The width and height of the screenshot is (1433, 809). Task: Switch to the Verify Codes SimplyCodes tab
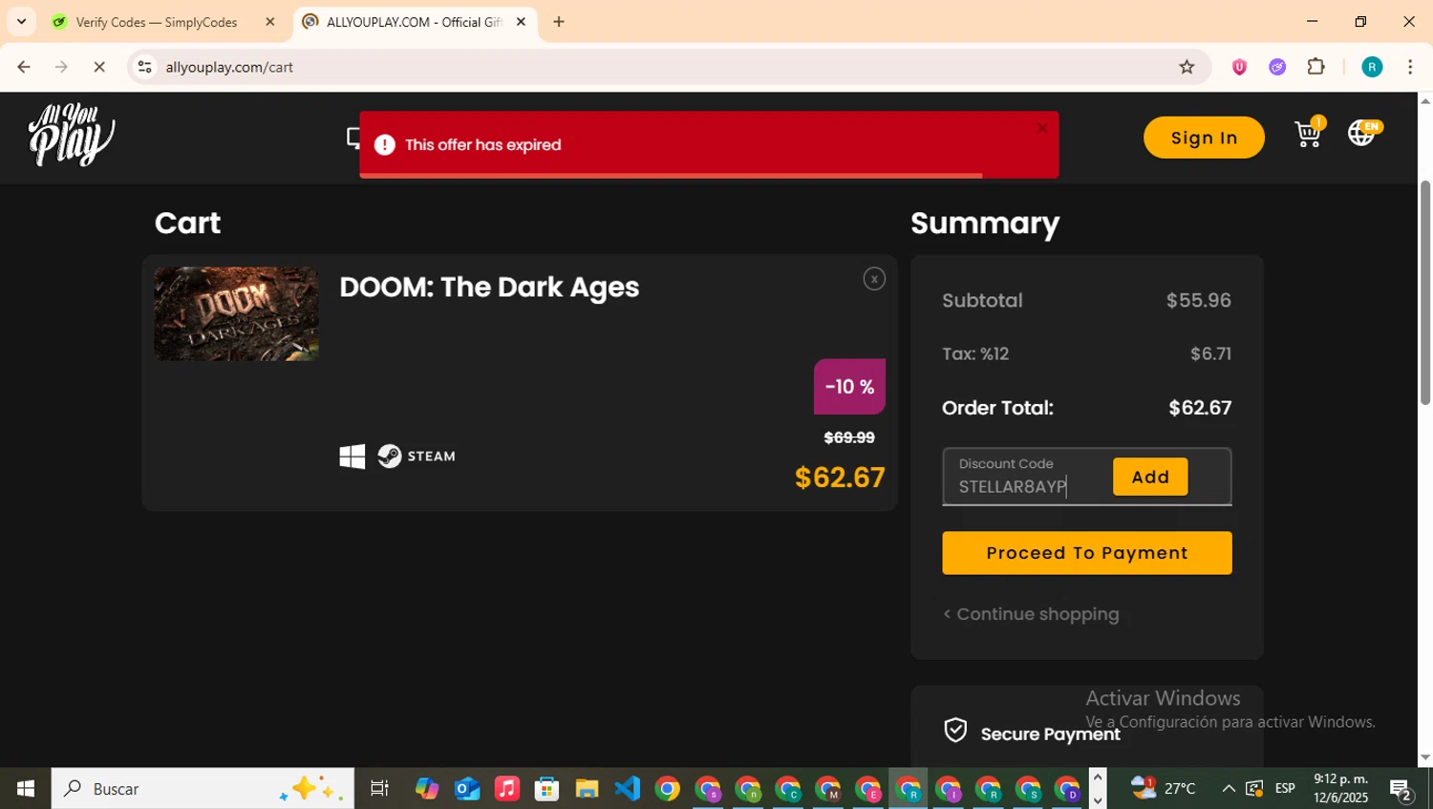coord(157,22)
